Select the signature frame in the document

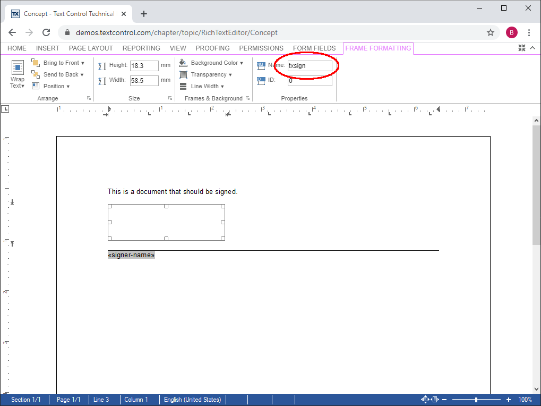166,222
